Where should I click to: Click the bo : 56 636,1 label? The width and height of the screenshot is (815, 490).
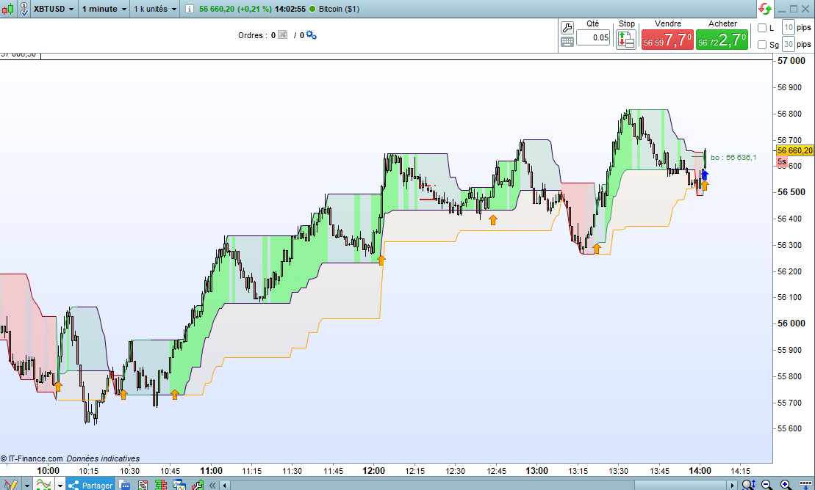733,157
